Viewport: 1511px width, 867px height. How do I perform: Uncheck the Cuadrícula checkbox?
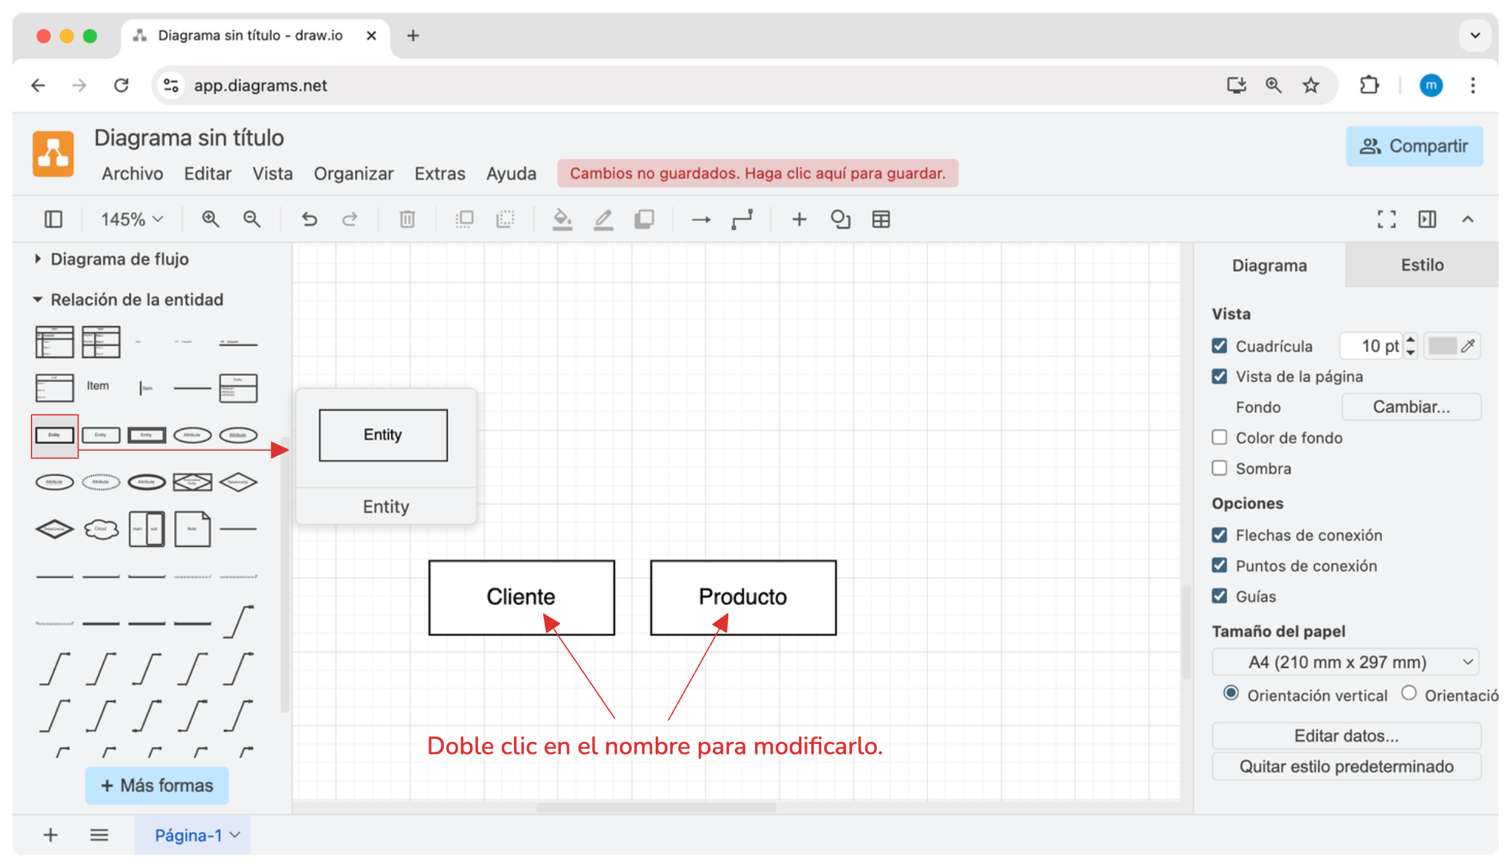coord(1219,346)
